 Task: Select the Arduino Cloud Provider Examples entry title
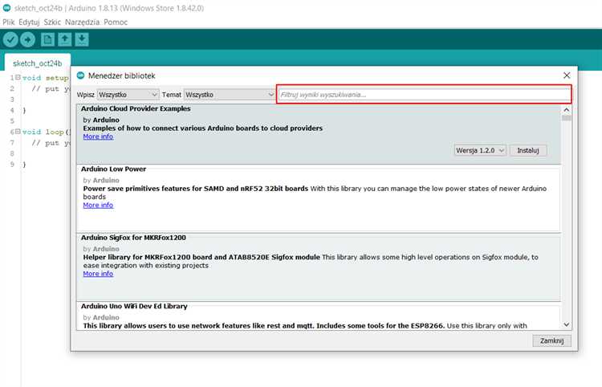[x=136, y=108]
